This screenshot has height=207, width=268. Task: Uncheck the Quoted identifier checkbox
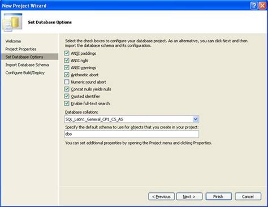67,96
